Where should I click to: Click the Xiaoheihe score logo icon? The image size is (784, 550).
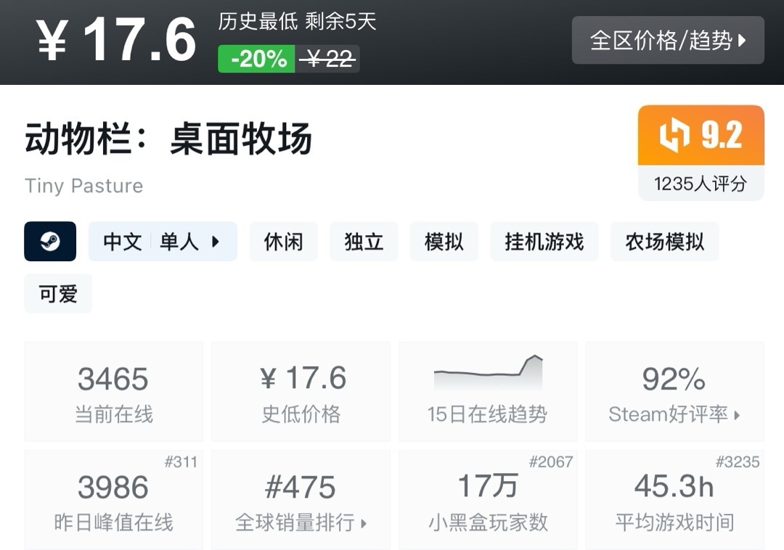pyautogui.click(x=673, y=136)
